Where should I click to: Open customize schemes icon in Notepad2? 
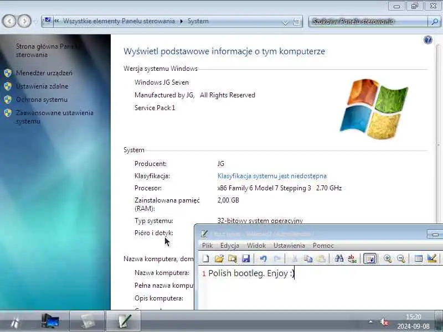[x=432, y=258]
